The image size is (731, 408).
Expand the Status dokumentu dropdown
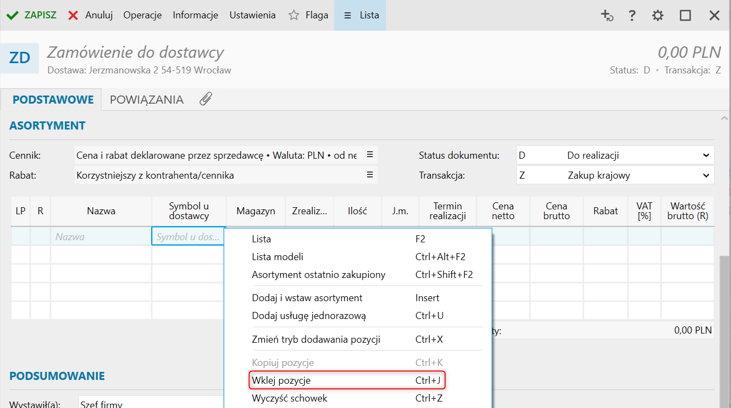[x=706, y=155]
